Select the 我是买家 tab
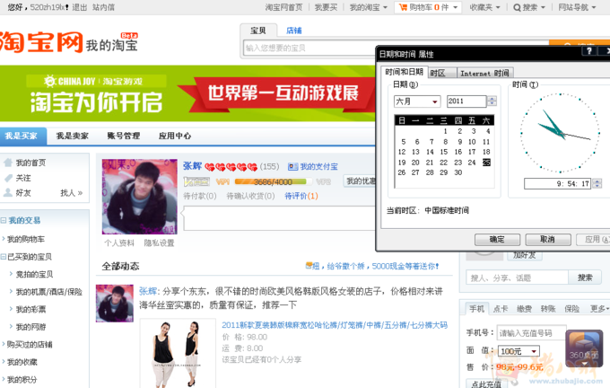 coord(22,136)
